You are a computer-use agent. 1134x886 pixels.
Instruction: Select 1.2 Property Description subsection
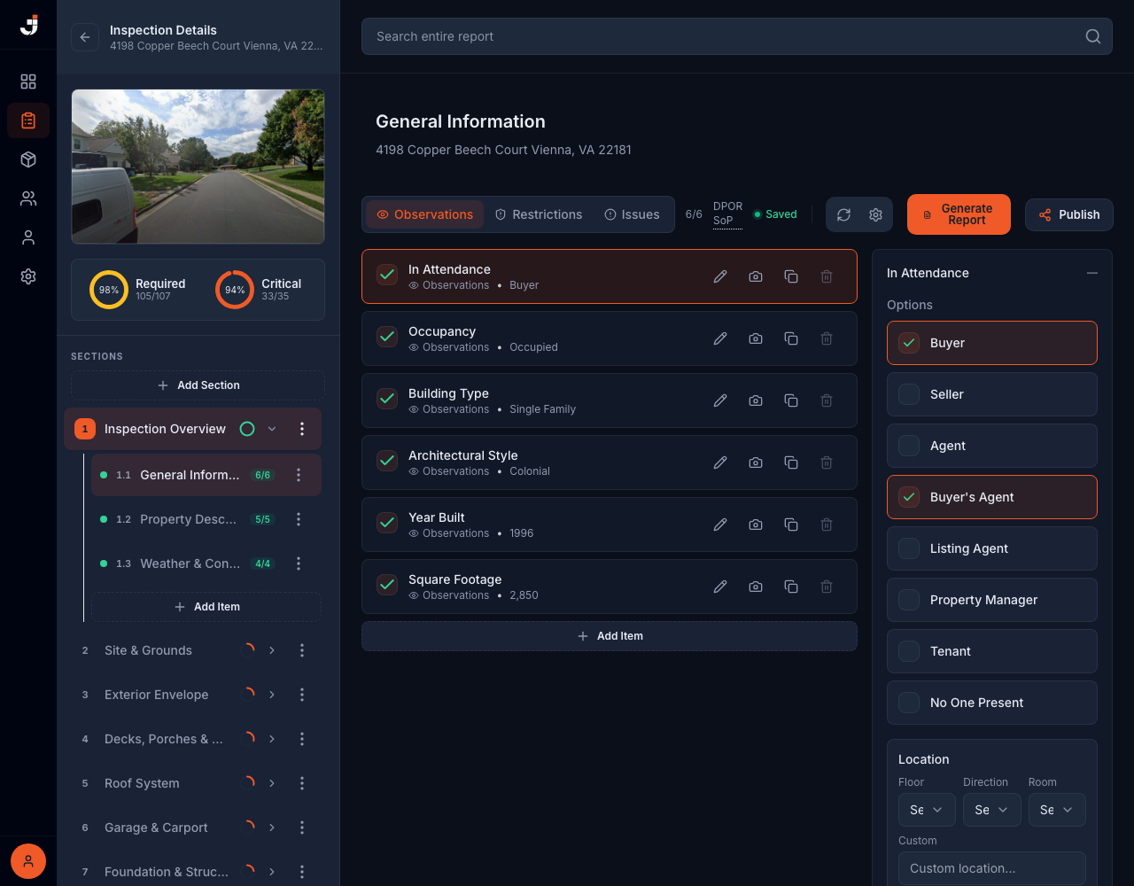[206, 519]
